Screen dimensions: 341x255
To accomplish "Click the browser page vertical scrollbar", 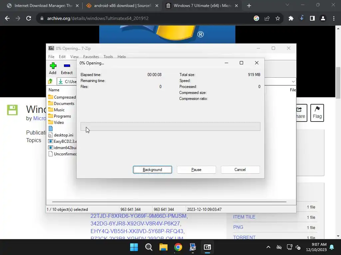I will pos(338,82).
